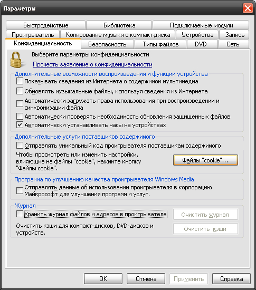The height and width of the screenshot is (290, 256).
Task: Toggle Обновлять музыкальные файлы checkbox
Action: pyautogui.click(x=20, y=91)
